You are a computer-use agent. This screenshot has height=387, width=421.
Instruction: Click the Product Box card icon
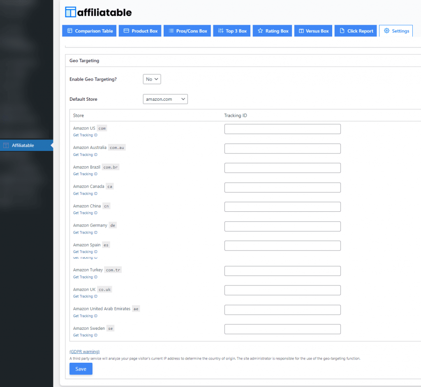(x=126, y=30)
